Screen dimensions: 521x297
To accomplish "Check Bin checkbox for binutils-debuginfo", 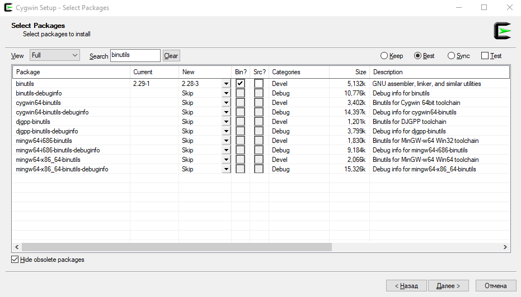I will (240, 93).
